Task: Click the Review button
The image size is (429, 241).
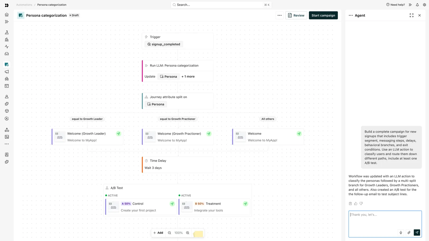Action: [296, 16]
